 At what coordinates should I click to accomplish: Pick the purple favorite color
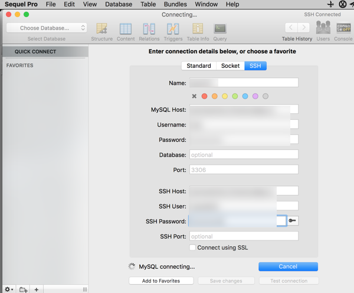[x=255, y=96]
